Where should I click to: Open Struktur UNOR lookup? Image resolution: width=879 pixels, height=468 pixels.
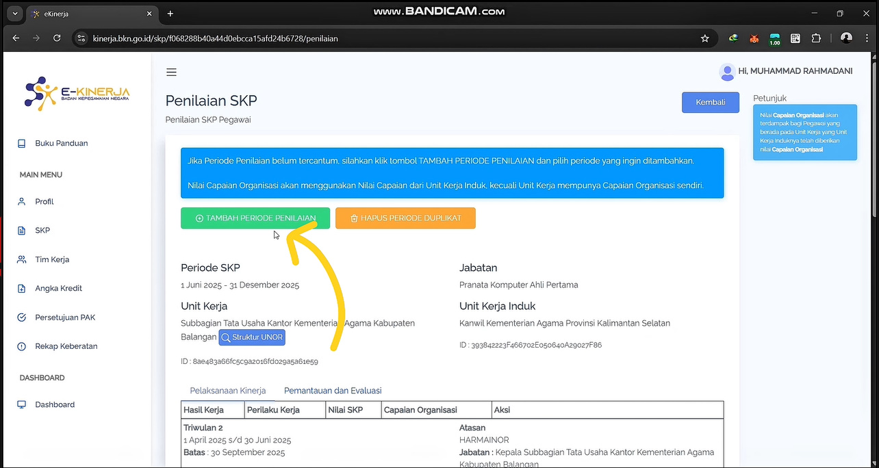[x=252, y=337]
